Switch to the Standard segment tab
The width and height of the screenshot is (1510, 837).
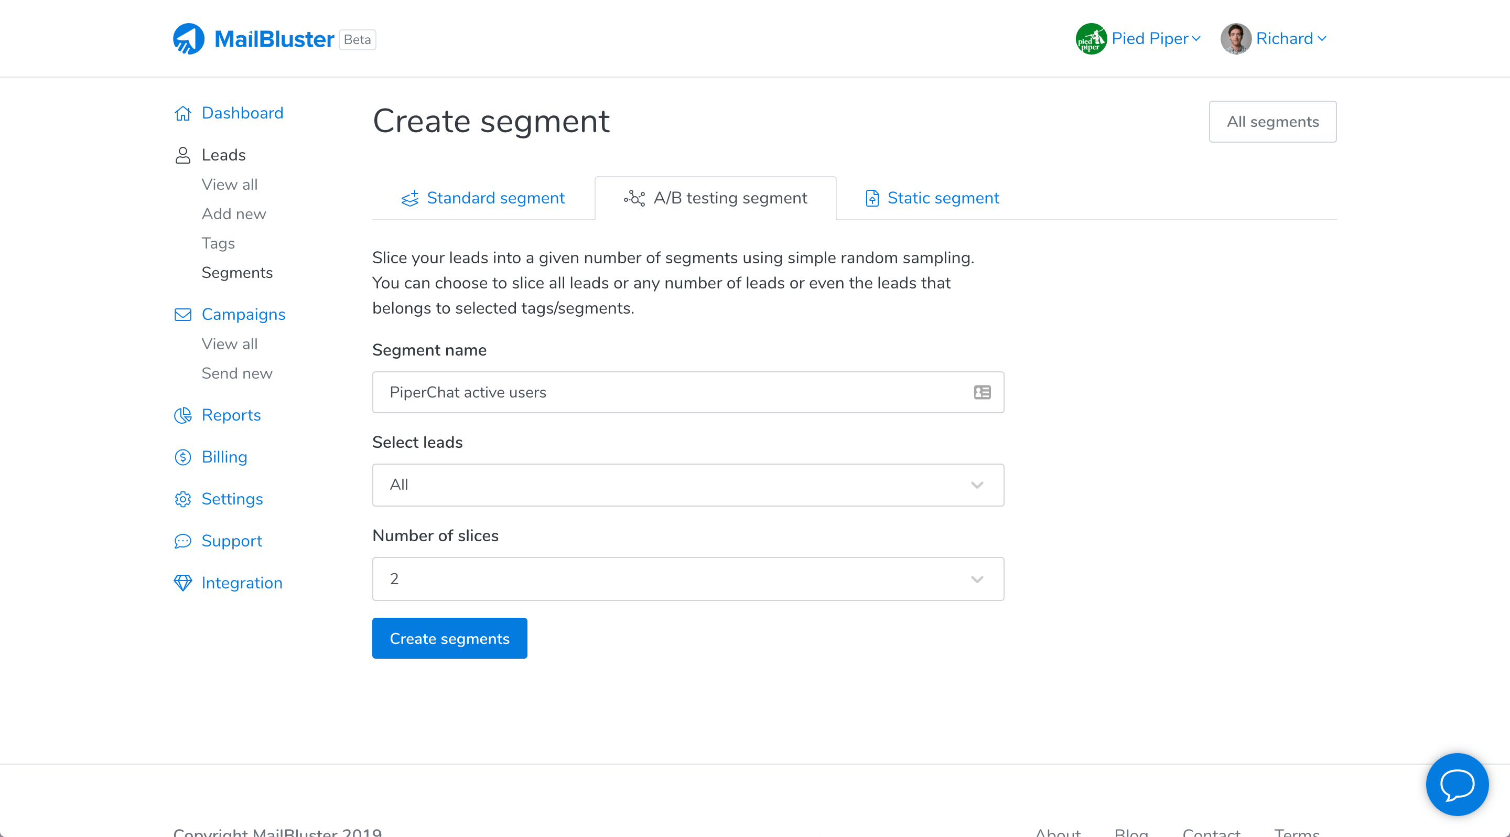pyautogui.click(x=483, y=198)
